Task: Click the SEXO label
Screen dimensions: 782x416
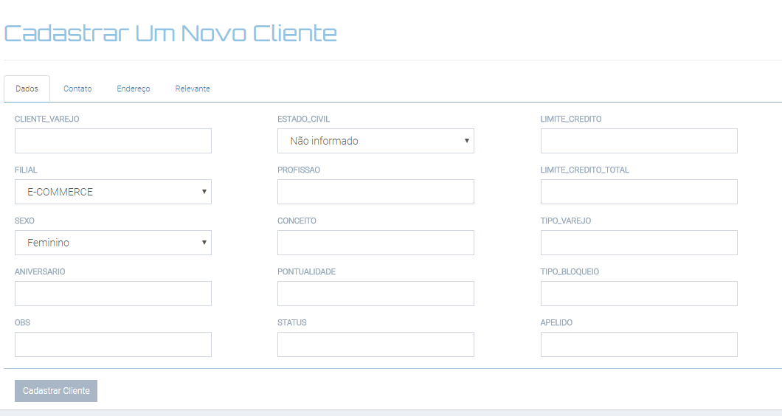Action: (24, 221)
